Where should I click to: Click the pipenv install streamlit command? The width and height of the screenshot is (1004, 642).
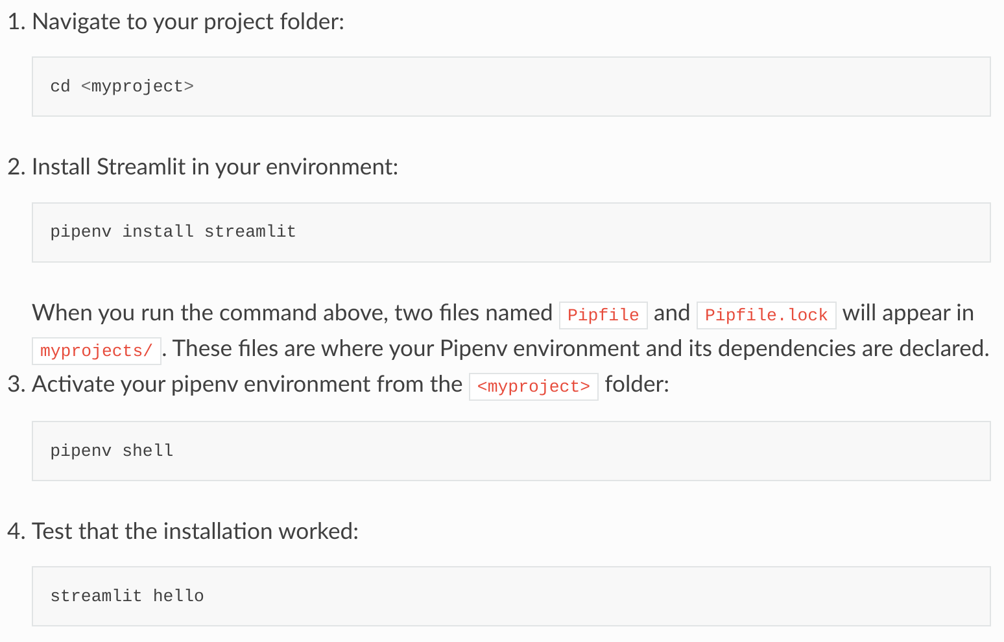[173, 232]
